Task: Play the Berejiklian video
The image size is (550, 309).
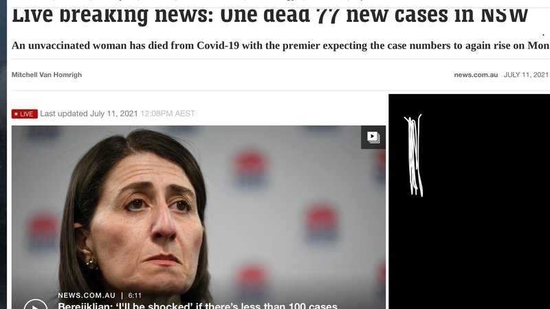Action: point(36,305)
